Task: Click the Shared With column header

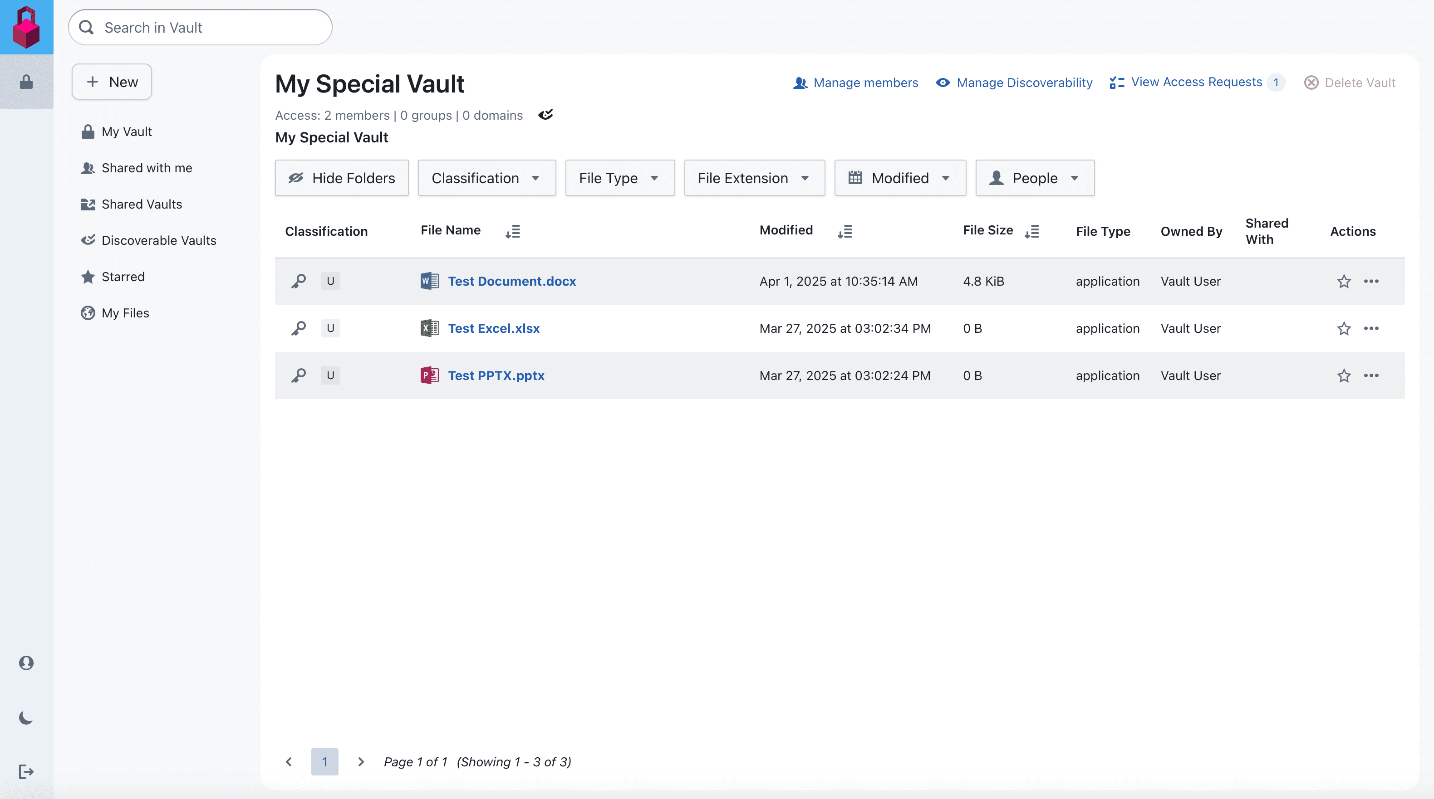Action: [1267, 231]
